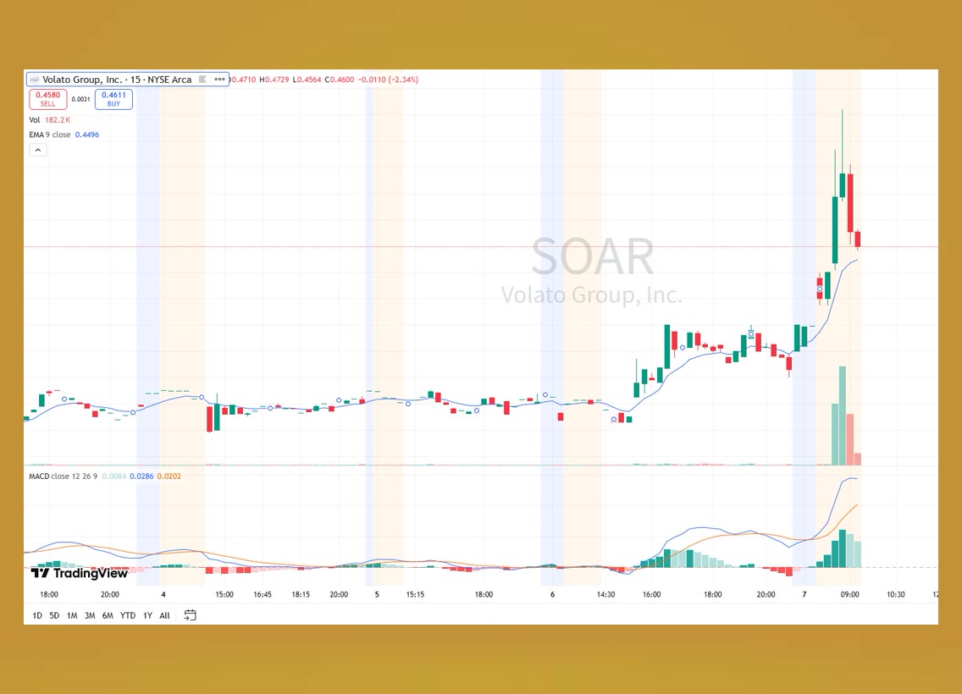Open the TradingView logo link
Viewport: 962px width, 694px height.
click(x=79, y=573)
